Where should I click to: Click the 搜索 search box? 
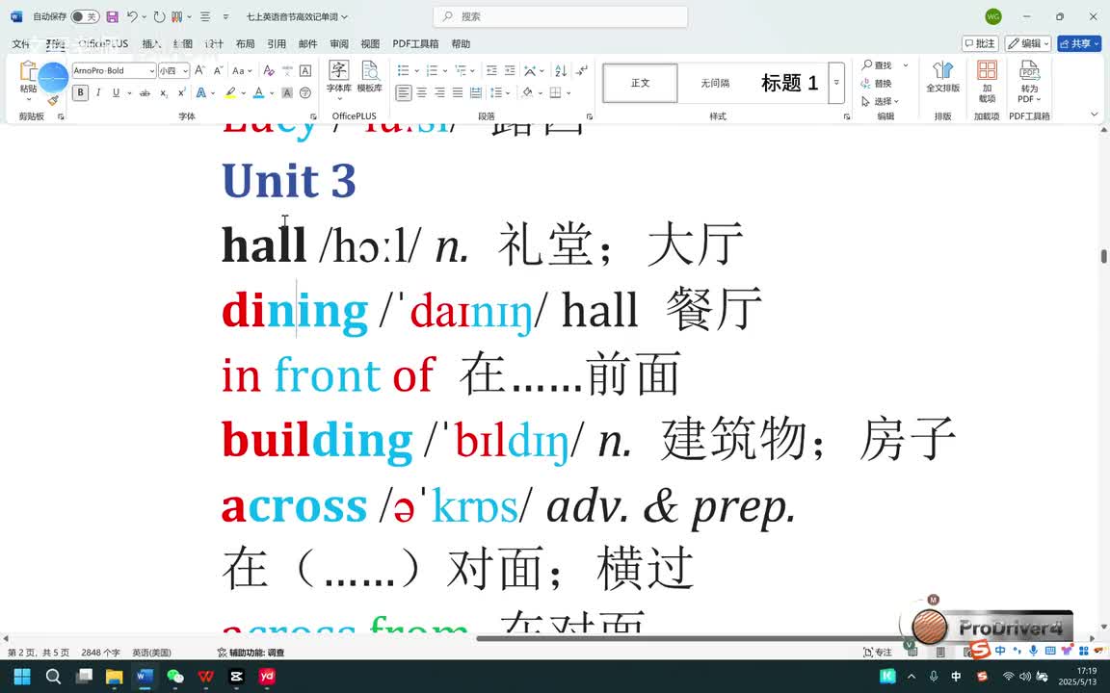coord(560,16)
